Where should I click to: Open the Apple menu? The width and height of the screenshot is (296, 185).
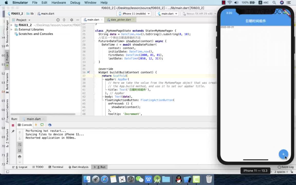(x=6, y=3)
